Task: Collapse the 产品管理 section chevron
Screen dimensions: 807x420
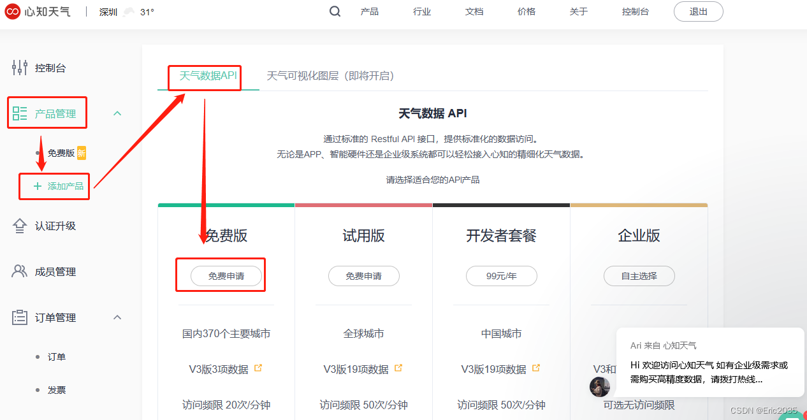Action: pyautogui.click(x=117, y=113)
